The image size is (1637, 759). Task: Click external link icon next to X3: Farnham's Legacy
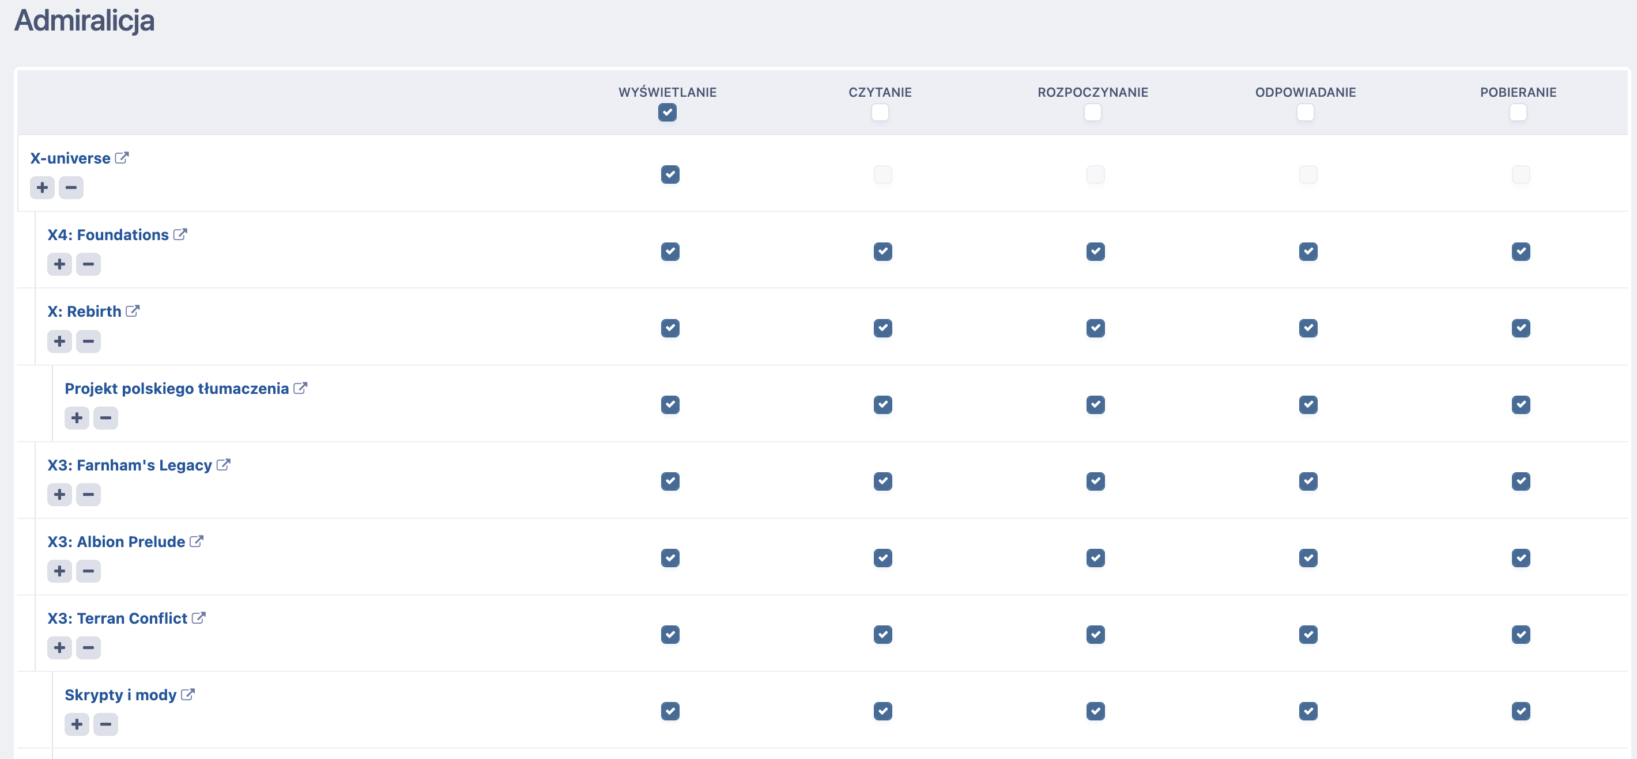coord(224,465)
